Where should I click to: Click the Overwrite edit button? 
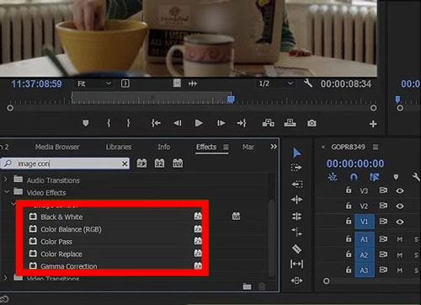290,123
